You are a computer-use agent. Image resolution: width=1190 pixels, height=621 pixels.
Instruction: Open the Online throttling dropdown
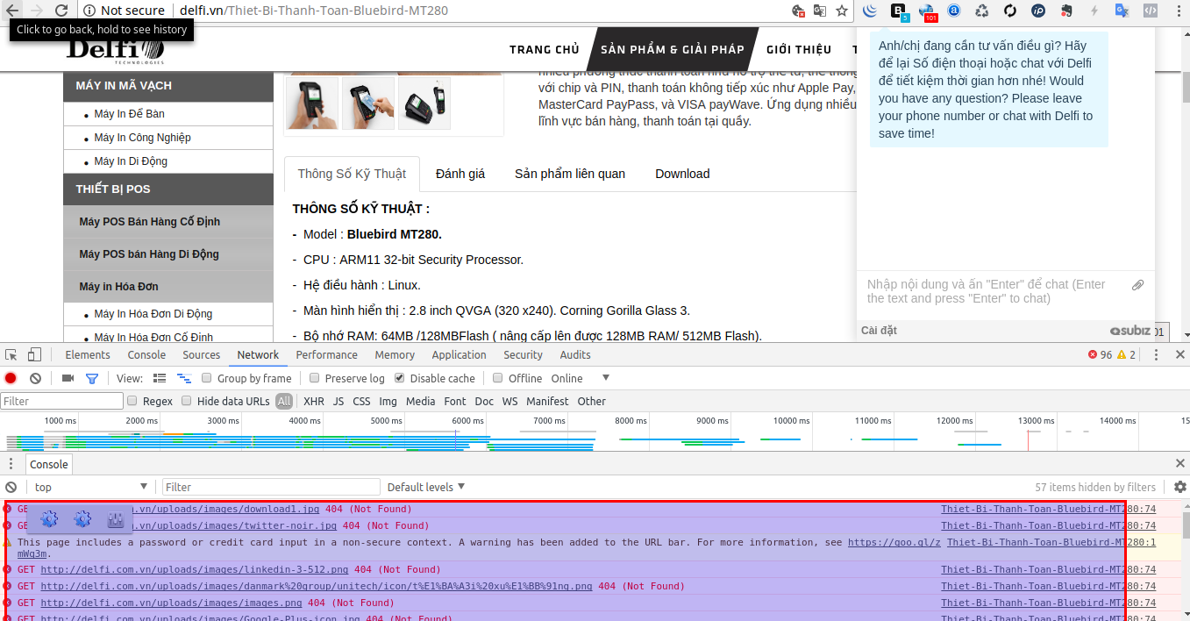click(x=580, y=378)
